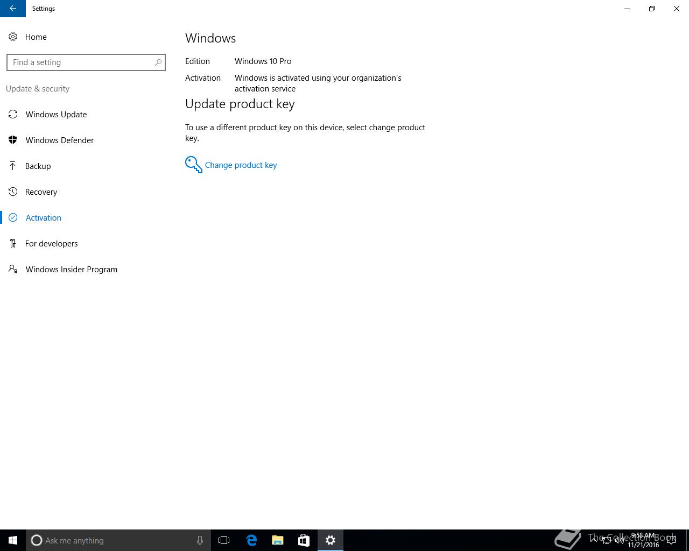Open File Explorer from the taskbar
The height and width of the screenshot is (551, 689).
pyautogui.click(x=278, y=540)
